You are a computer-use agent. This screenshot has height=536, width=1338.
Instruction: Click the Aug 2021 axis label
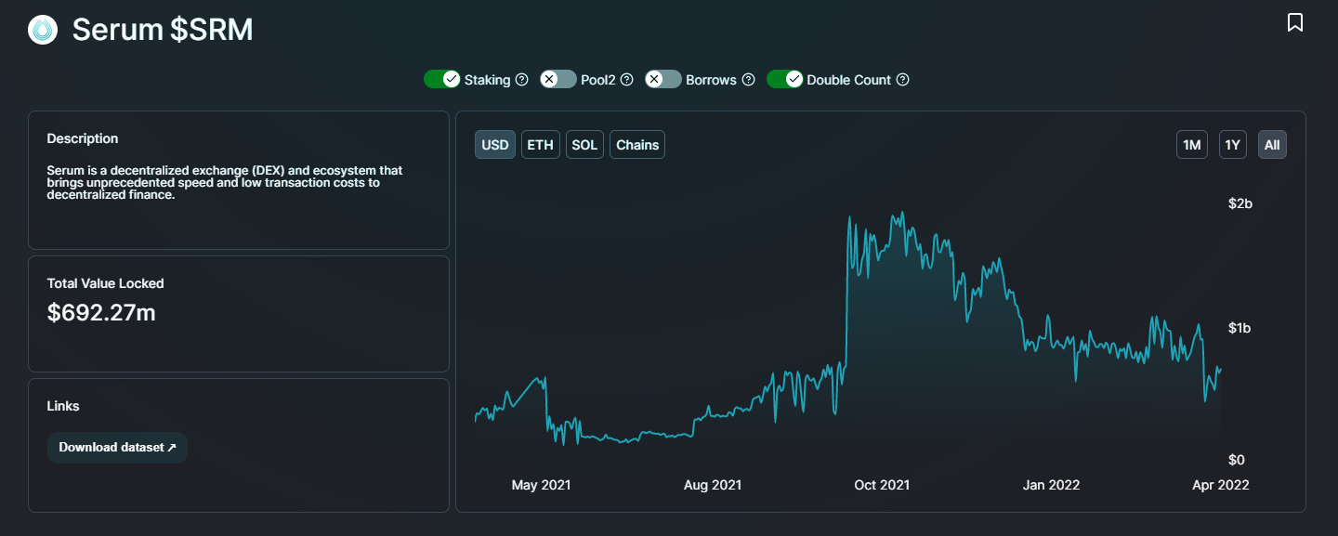pos(713,485)
